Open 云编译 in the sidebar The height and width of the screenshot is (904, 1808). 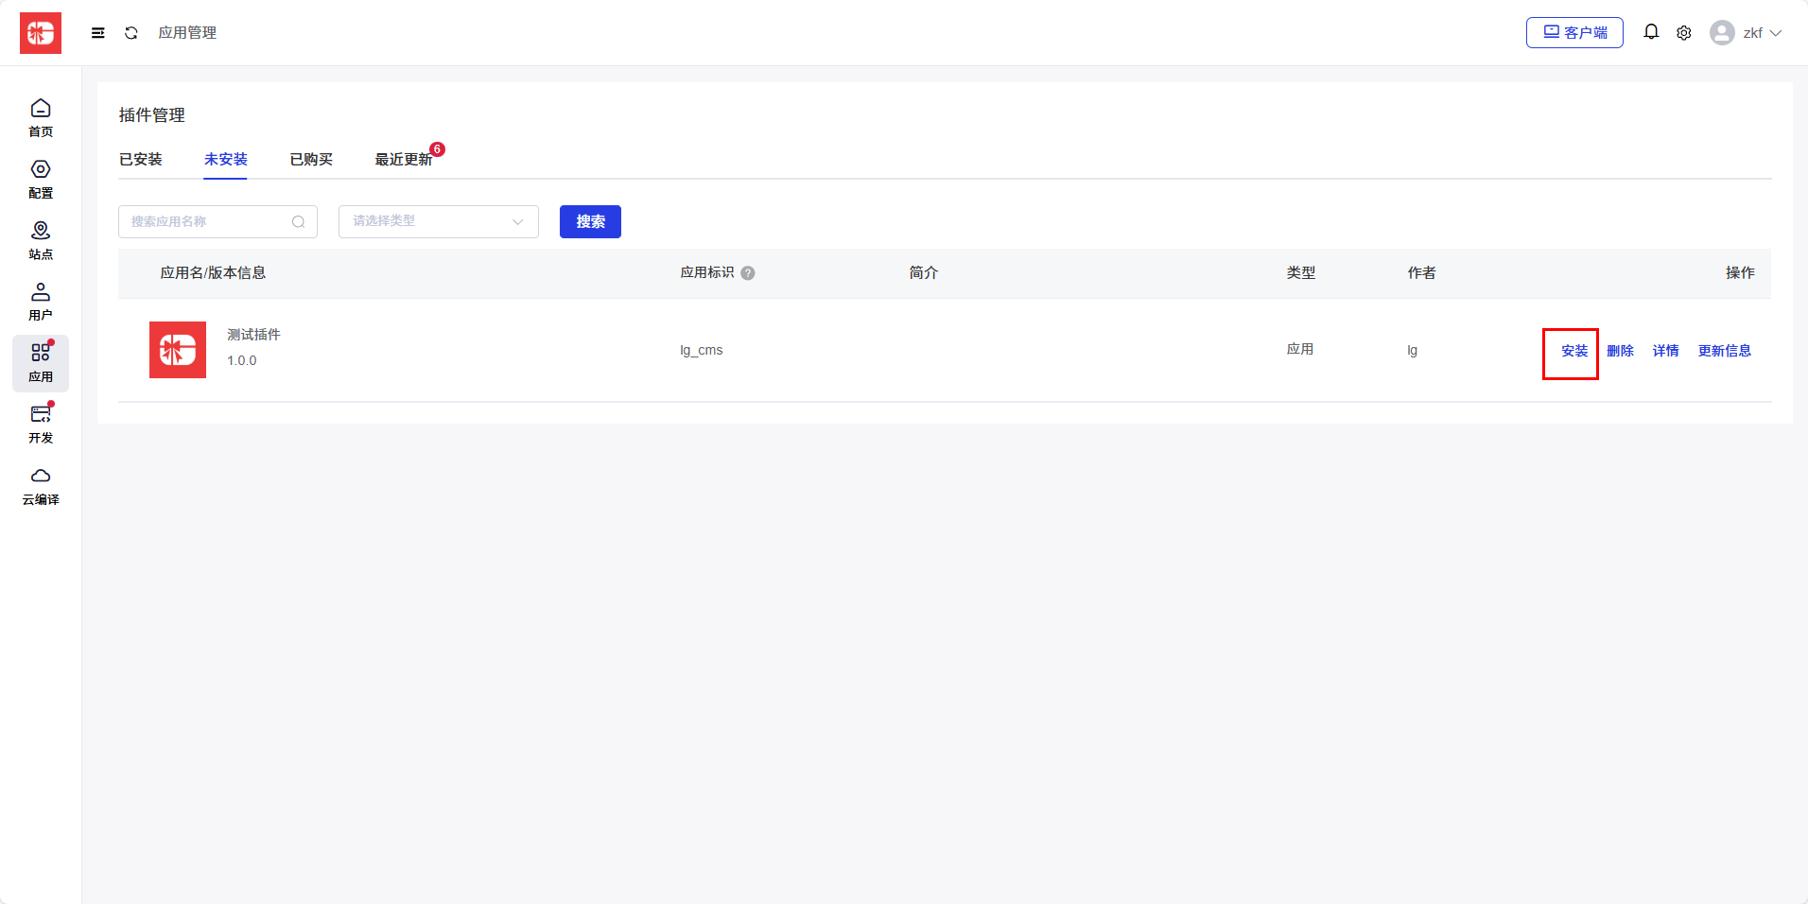coord(41,485)
